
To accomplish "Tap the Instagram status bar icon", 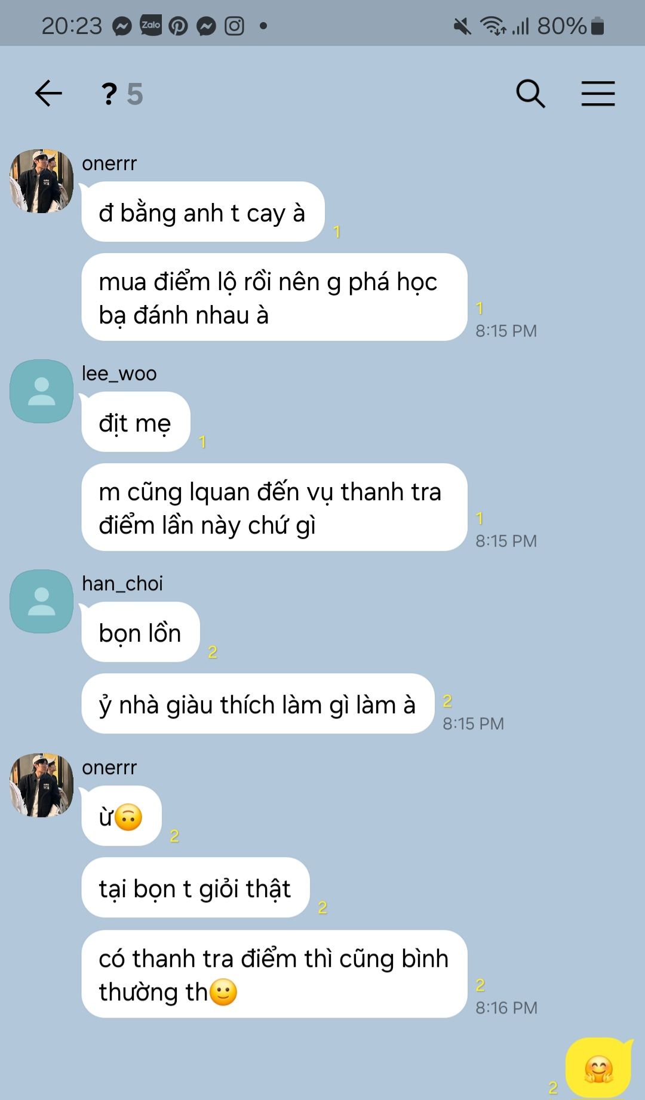I will pyautogui.click(x=234, y=26).
